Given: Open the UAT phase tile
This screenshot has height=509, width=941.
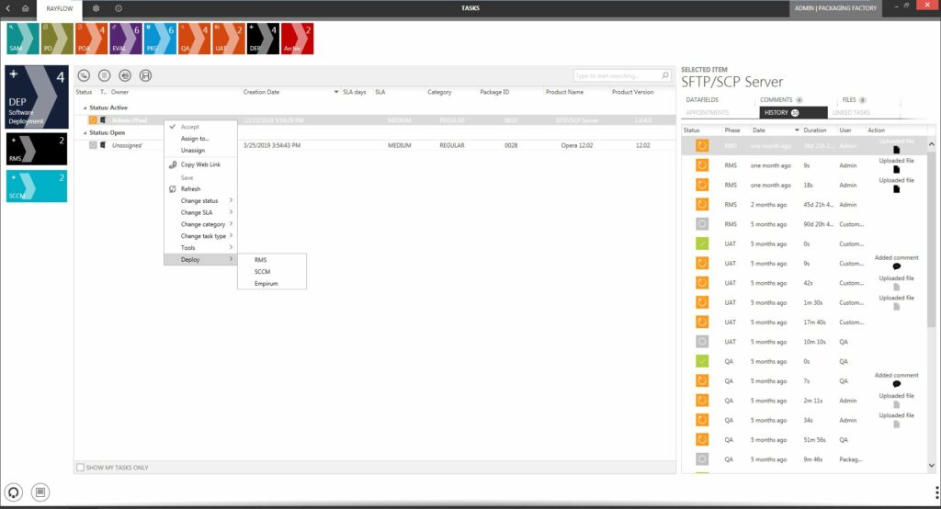Looking at the screenshot, I should tap(229, 39).
